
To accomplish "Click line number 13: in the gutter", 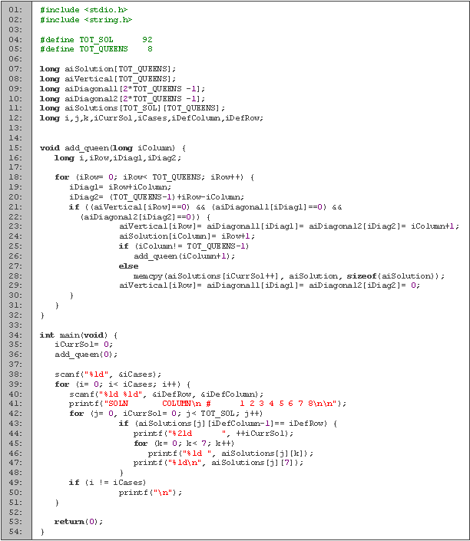I will (15, 127).
